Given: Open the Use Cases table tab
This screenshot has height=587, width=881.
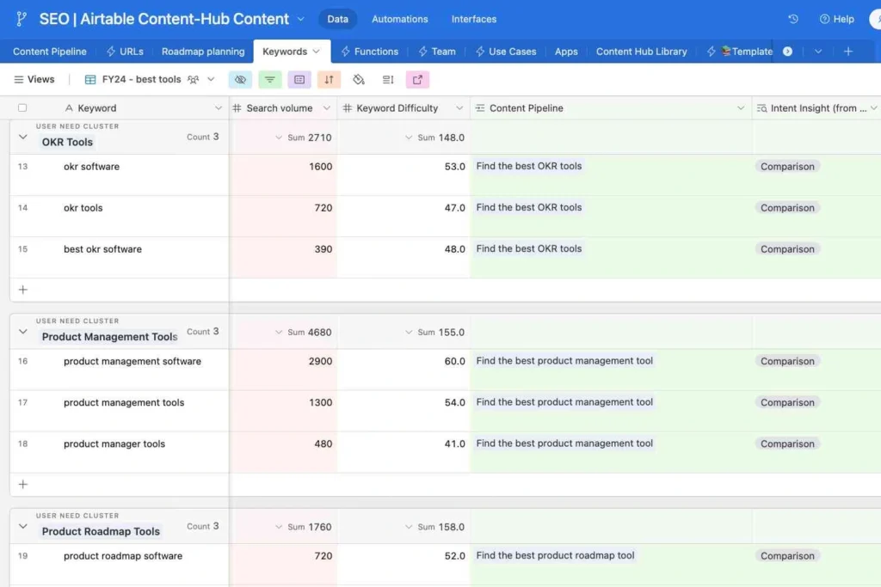Looking at the screenshot, I should (506, 52).
